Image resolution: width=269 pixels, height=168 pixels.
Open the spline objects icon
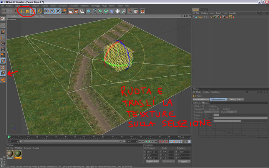pyautogui.click(x=95, y=11)
